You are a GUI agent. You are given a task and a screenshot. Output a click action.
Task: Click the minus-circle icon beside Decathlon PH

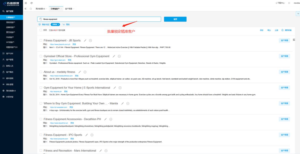point(111,119)
